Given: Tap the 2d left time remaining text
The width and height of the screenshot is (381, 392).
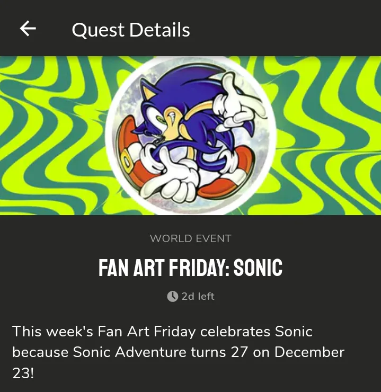Looking at the screenshot, I should (198, 297).
